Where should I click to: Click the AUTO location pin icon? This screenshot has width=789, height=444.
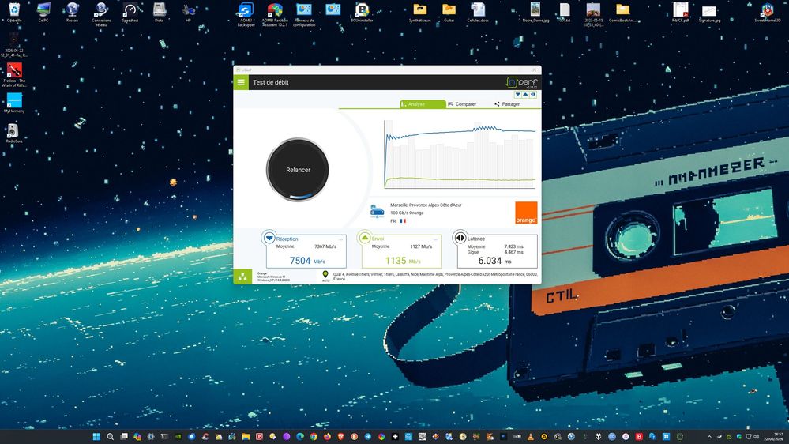[325, 276]
